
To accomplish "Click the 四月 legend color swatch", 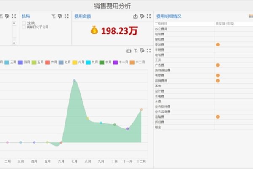I will click(x=20, y=62).
